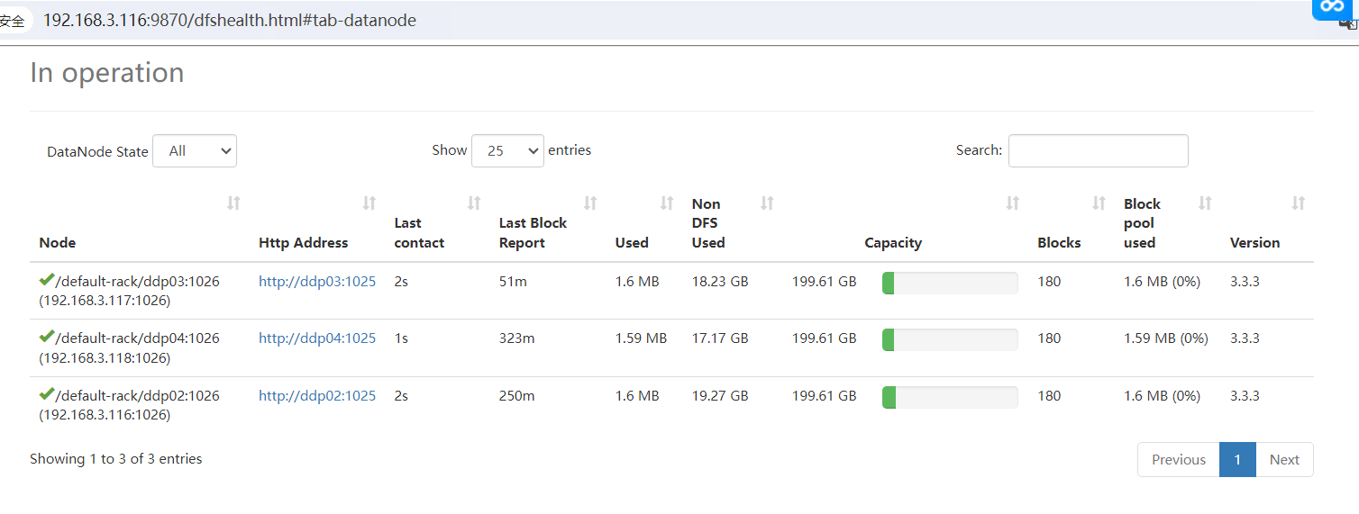The width and height of the screenshot is (1359, 514).
Task: Click the Search input field
Action: (1098, 151)
